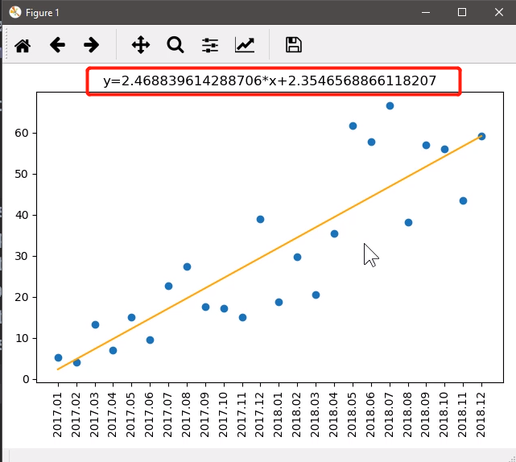Click the 2018.12 x-axis label

pyautogui.click(x=481, y=415)
